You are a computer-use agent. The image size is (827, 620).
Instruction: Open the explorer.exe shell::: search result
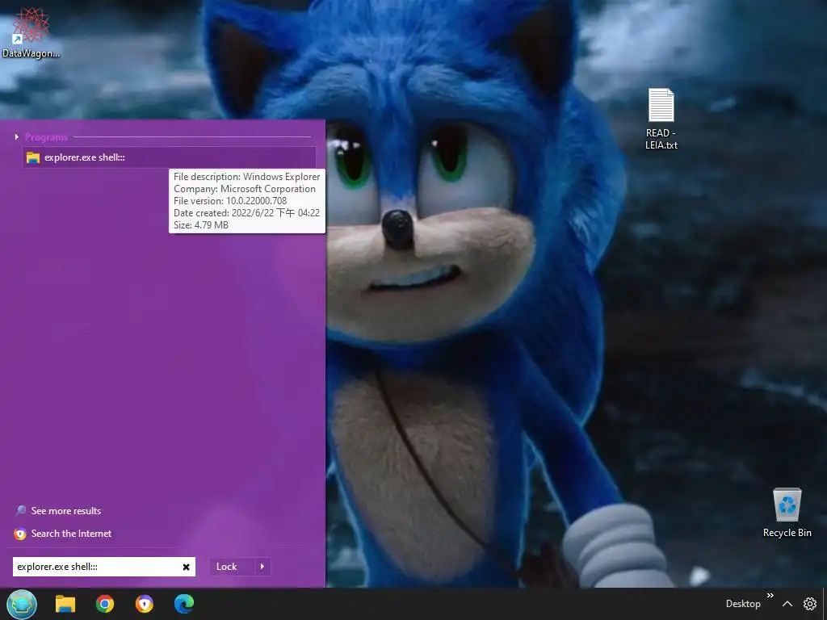[169, 157]
